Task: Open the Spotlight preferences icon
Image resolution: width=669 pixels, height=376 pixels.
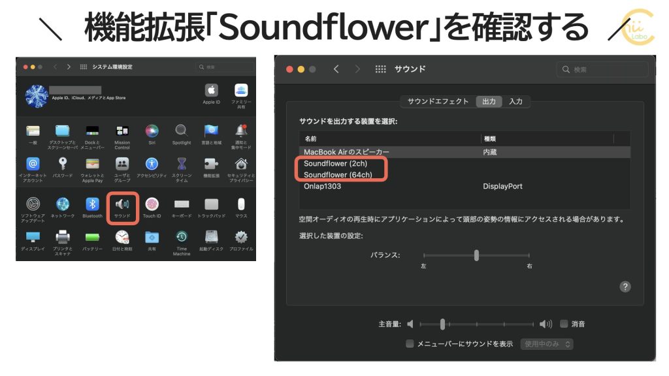Action: click(x=181, y=130)
